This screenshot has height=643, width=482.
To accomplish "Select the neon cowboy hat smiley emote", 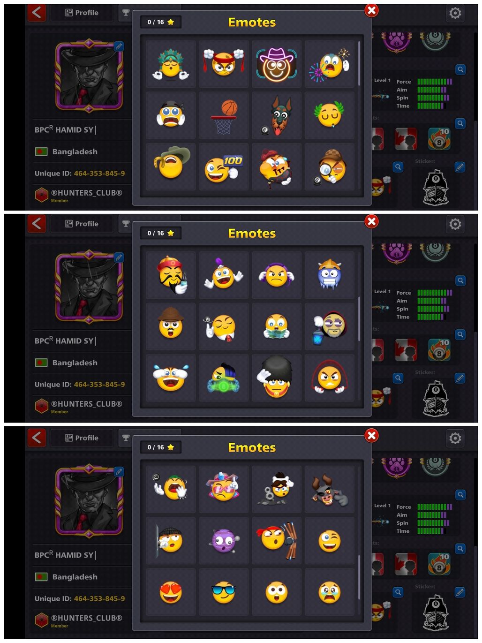I will tap(277, 64).
